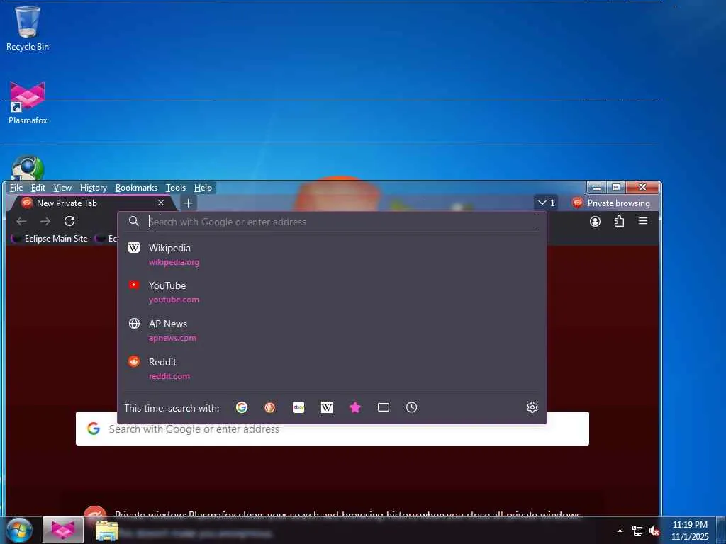Image resolution: width=726 pixels, height=544 pixels.
Task: Open the Eclipse Main Site bookmark
Action: click(50, 239)
